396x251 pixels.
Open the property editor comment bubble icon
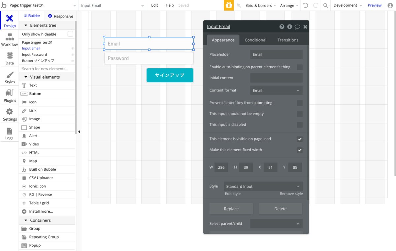click(297, 27)
